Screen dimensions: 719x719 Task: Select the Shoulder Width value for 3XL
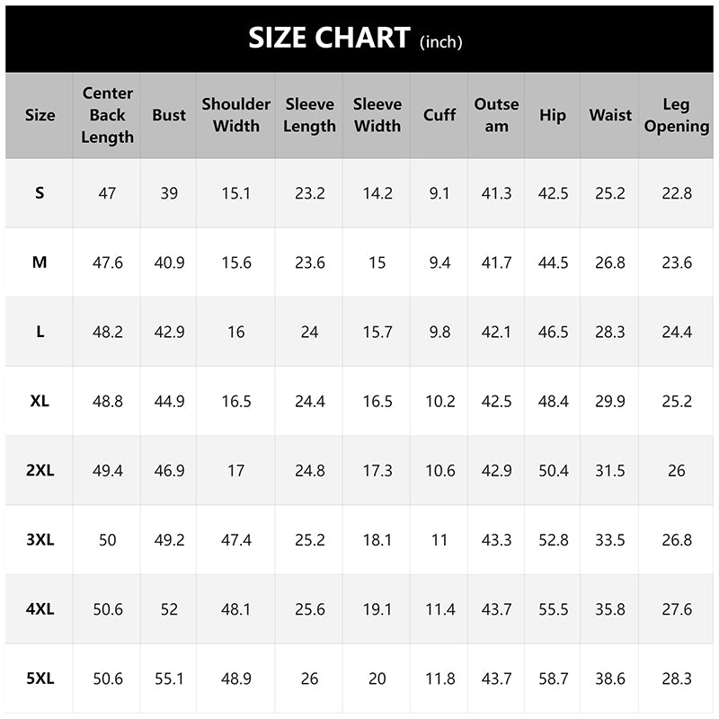point(235,540)
